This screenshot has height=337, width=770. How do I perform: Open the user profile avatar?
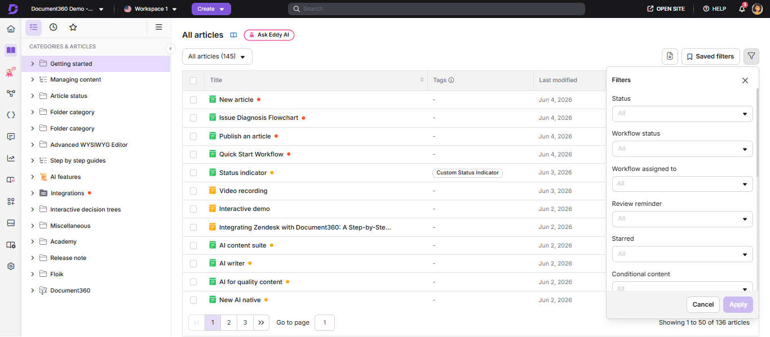(757, 9)
